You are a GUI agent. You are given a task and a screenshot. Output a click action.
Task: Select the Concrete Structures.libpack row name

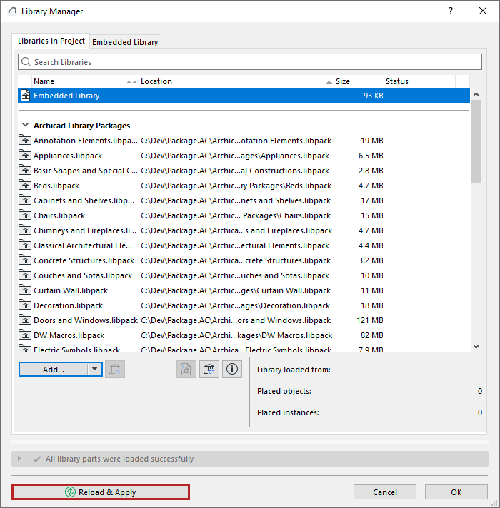point(84,260)
